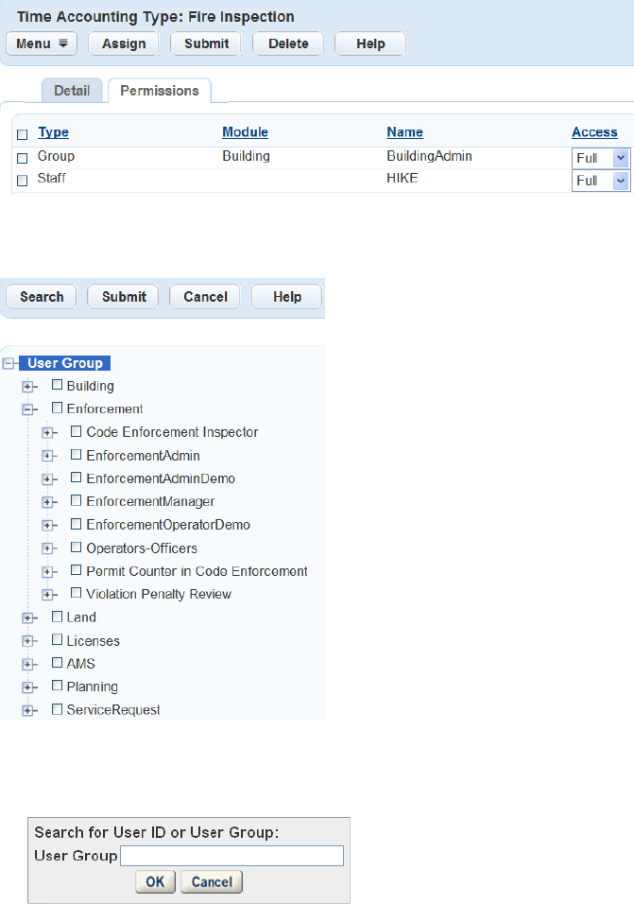Check the EnforcementManager checkbox
Image resolution: width=634 pixels, height=904 pixels.
click(x=76, y=500)
